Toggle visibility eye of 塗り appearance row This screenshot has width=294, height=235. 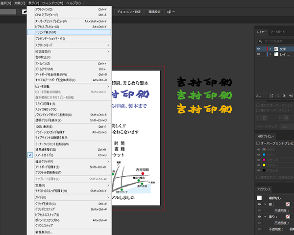(259, 216)
